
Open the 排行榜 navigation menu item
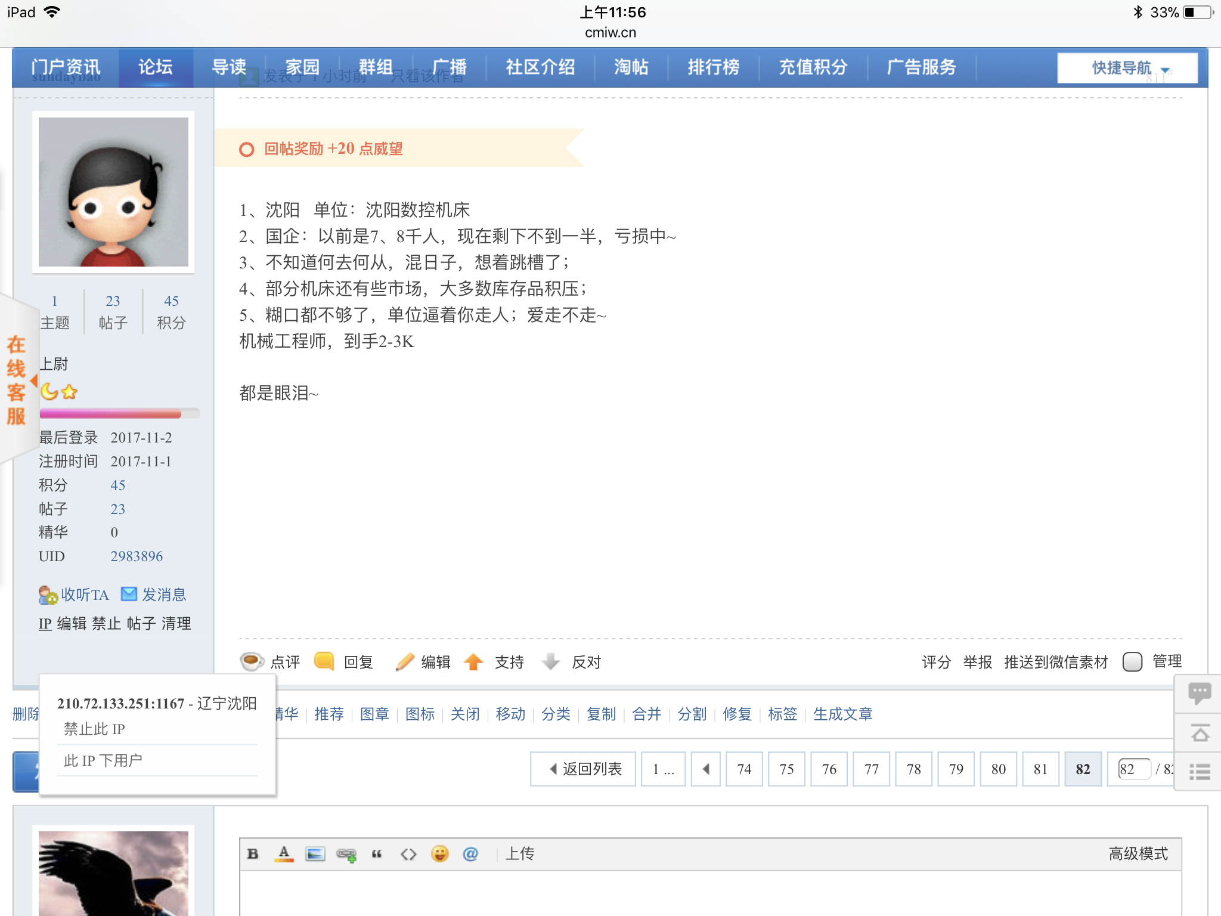tap(713, 67)
